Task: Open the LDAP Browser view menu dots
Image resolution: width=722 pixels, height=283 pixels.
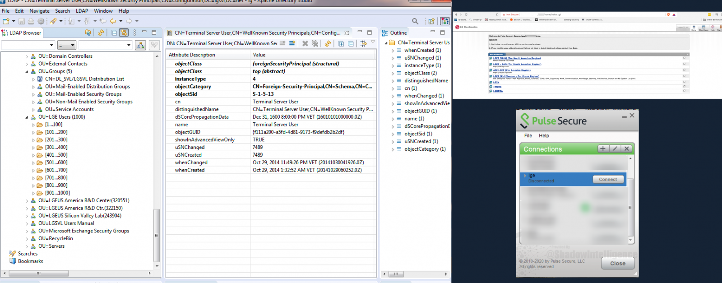Action: coord(134,32)
